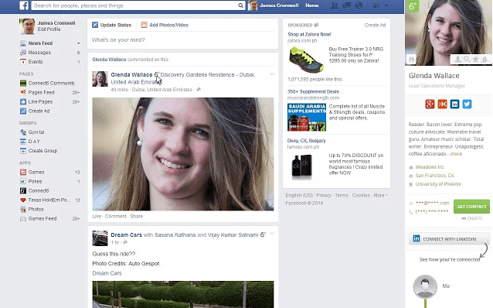The height and width of the screenshot is (308, 493).
Task: Open Glenda's Klout profile icon
Action: [442, 104]
